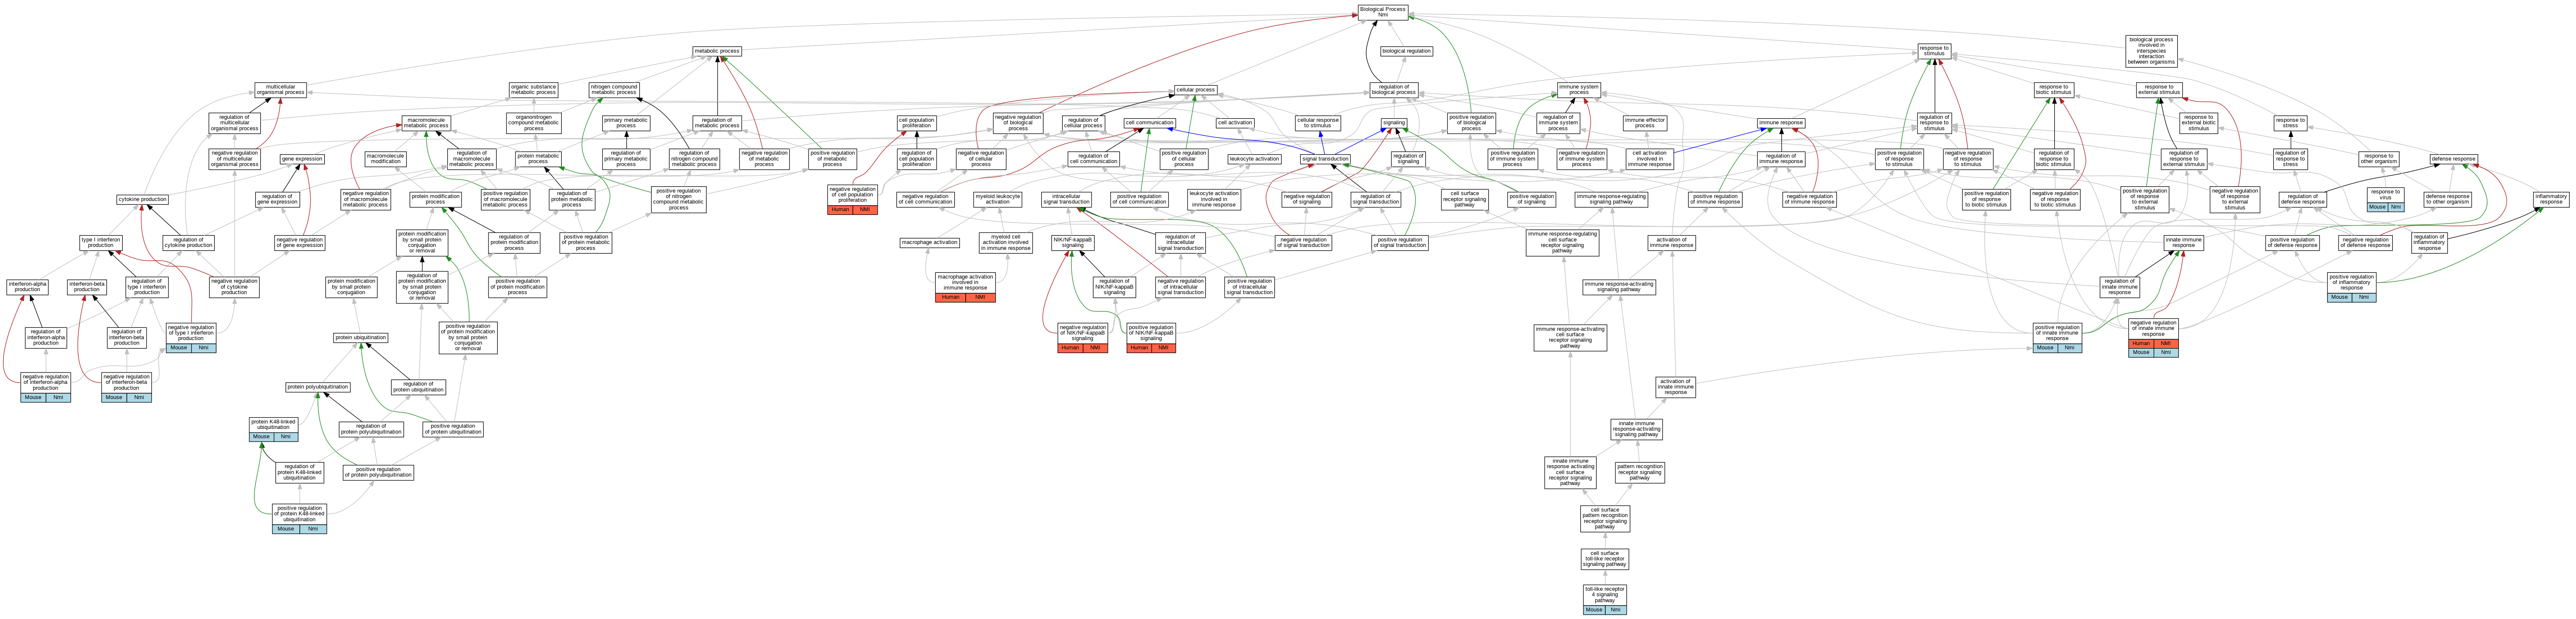Click the 'response to stress' node

tap(2290, 124)
